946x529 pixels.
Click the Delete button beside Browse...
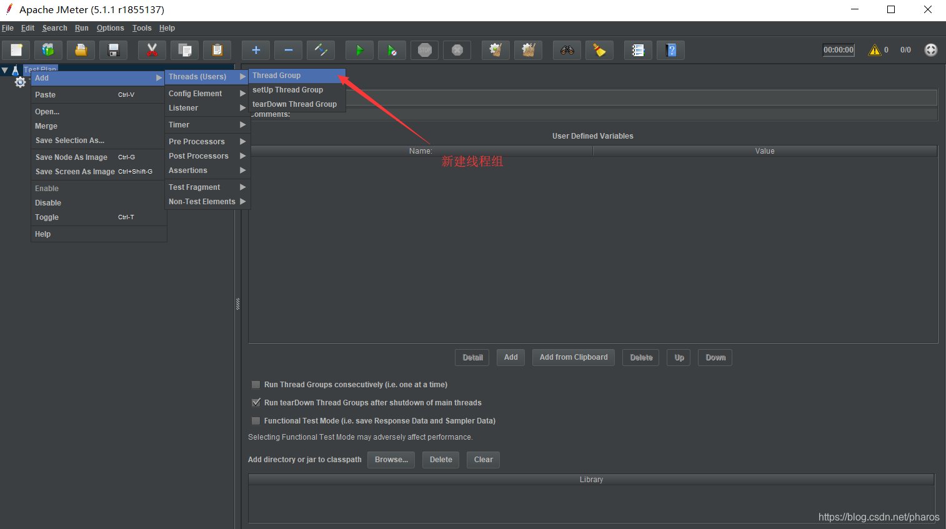click(x=441, y=460)
